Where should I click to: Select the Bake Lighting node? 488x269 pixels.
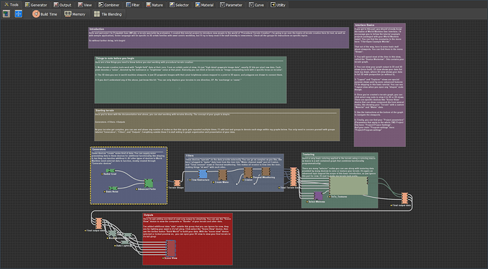[x=124, y=241]
